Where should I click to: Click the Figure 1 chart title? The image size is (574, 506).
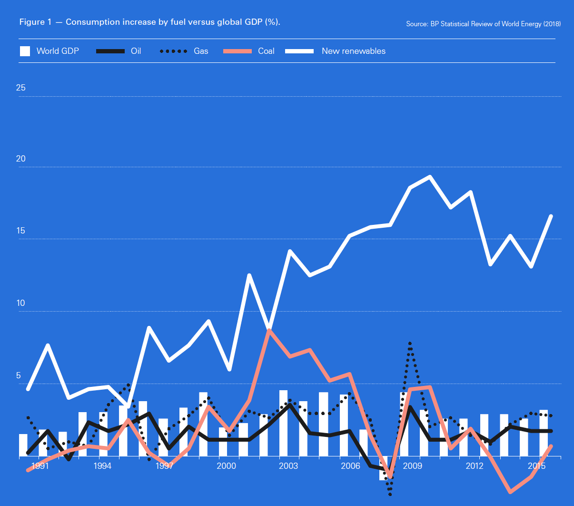click(149, 22)
